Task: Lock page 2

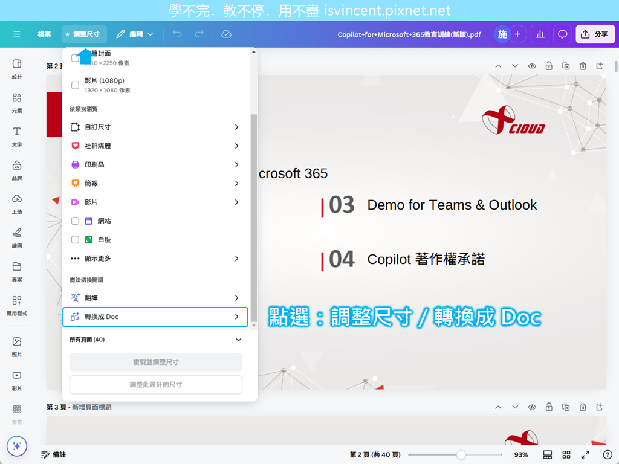Action: [549, 66]
